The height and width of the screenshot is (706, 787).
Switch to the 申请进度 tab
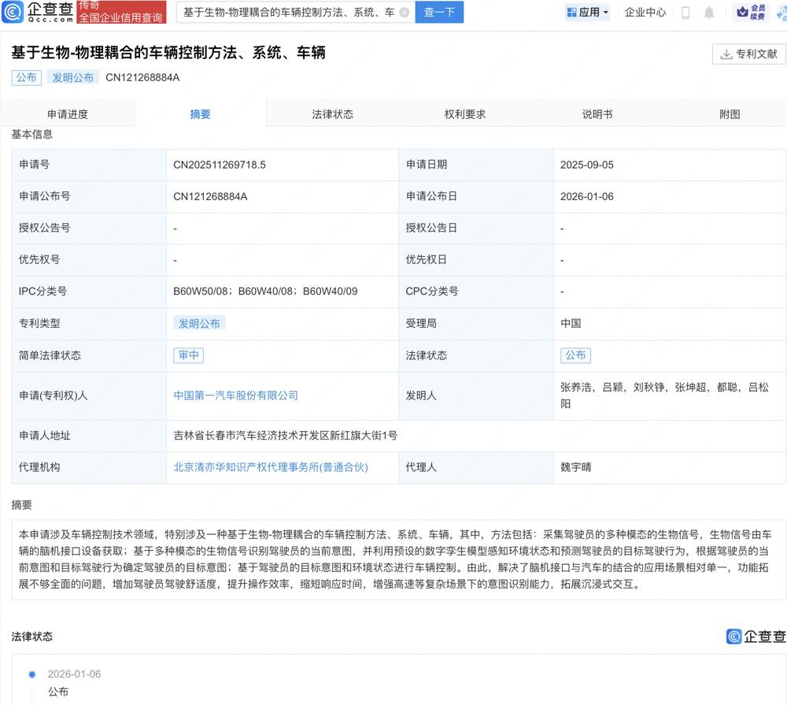coord(68,114)
